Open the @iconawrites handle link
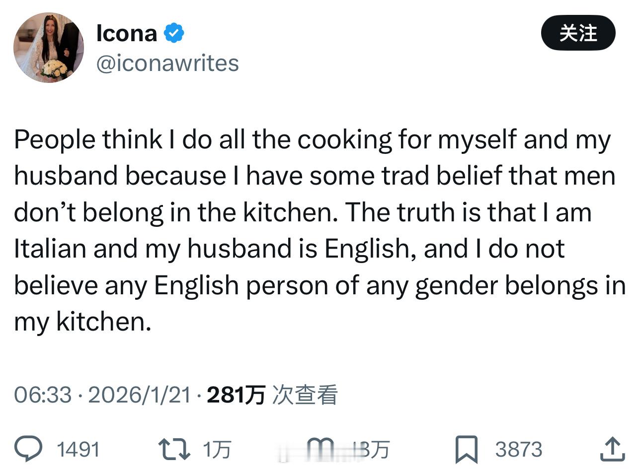Screen dimensions: 641x469 coord(167,64)
